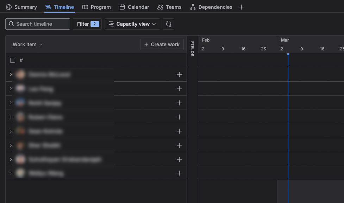Image resolution: width=344 pixels, height=203 pixels.
Task: Expand the FIELDS side panel
Action: [192, 49]
